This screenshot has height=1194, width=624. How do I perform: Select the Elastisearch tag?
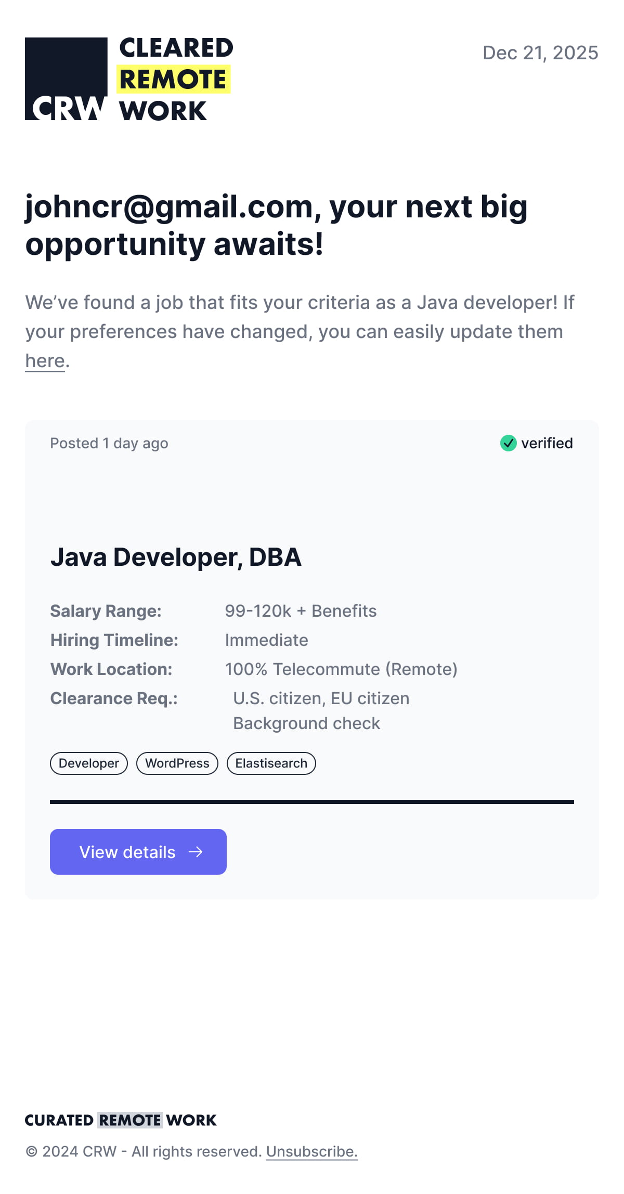271,763
